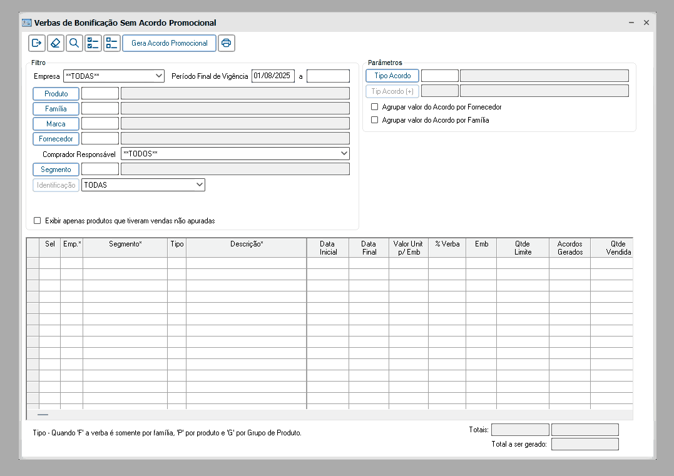674x476 pixels.
Task: Click the Qtde Limite column header
Action: 523,248
